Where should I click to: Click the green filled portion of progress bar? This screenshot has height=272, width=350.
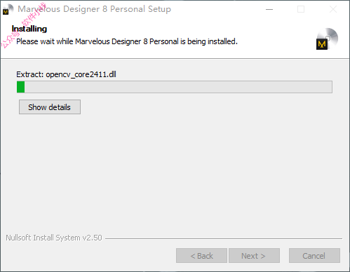click(x=21, y=87)
